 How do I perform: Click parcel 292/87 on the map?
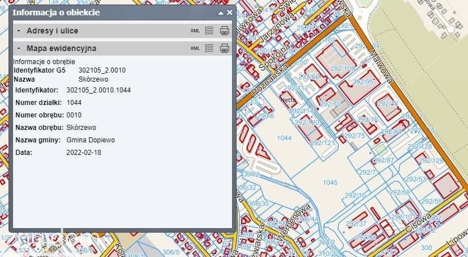point(383,160)
